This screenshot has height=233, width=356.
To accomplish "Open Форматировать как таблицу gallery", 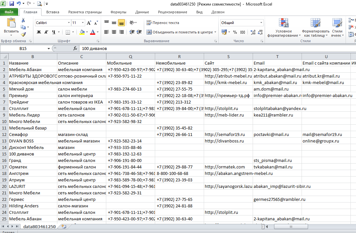I will 316,28.
